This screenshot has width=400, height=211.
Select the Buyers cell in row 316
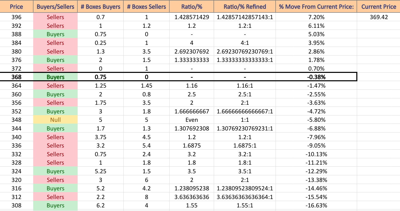click(55, 188)
